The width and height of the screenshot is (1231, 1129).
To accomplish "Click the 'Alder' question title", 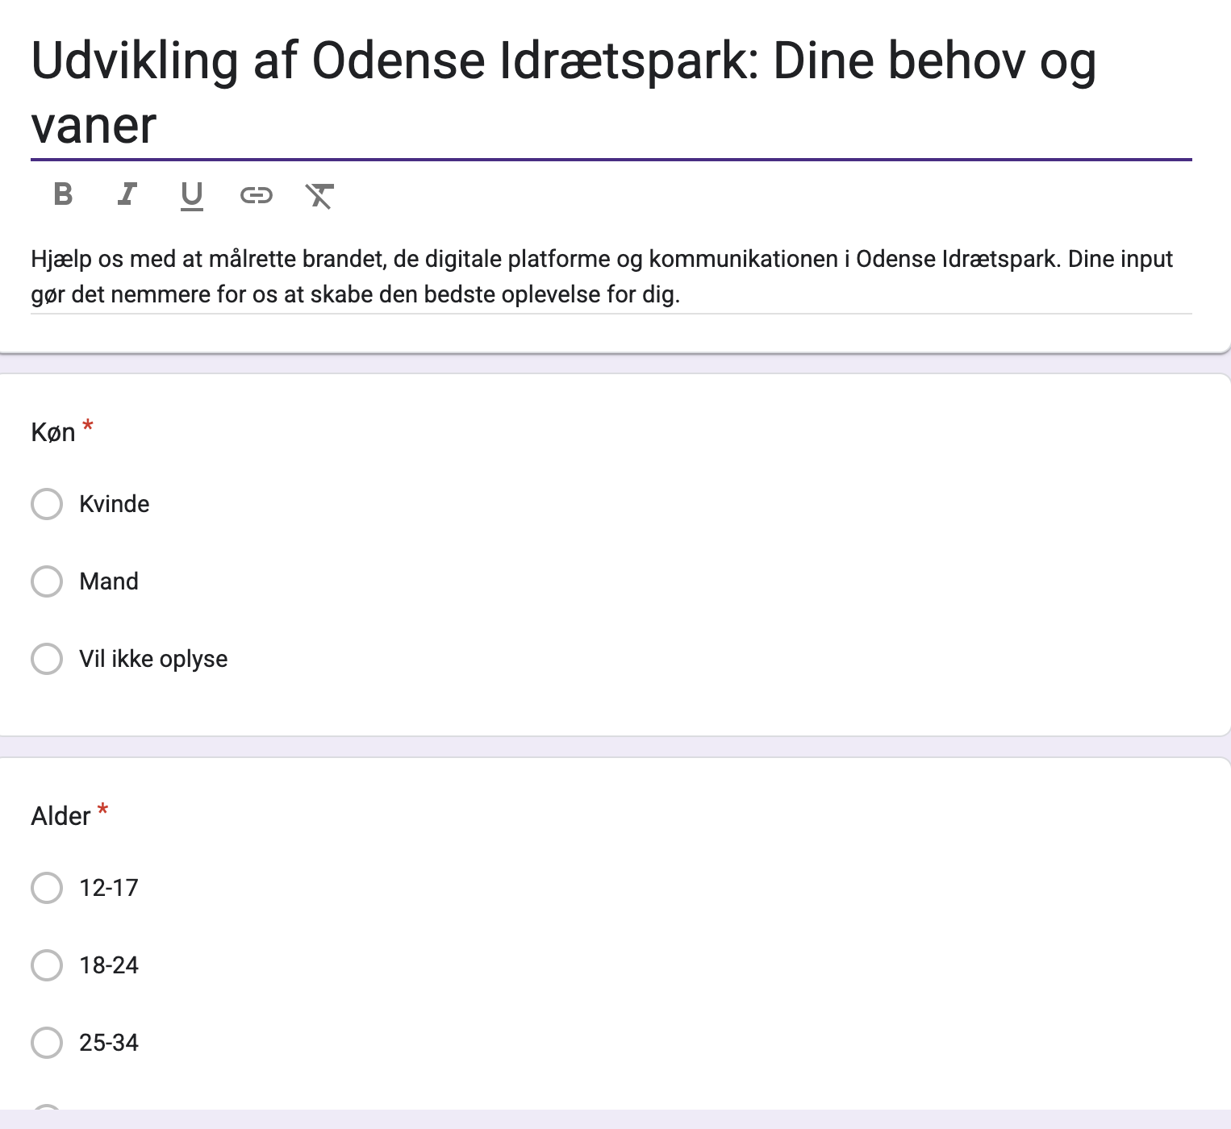I will pyautogui.click(x=61, y=817).
